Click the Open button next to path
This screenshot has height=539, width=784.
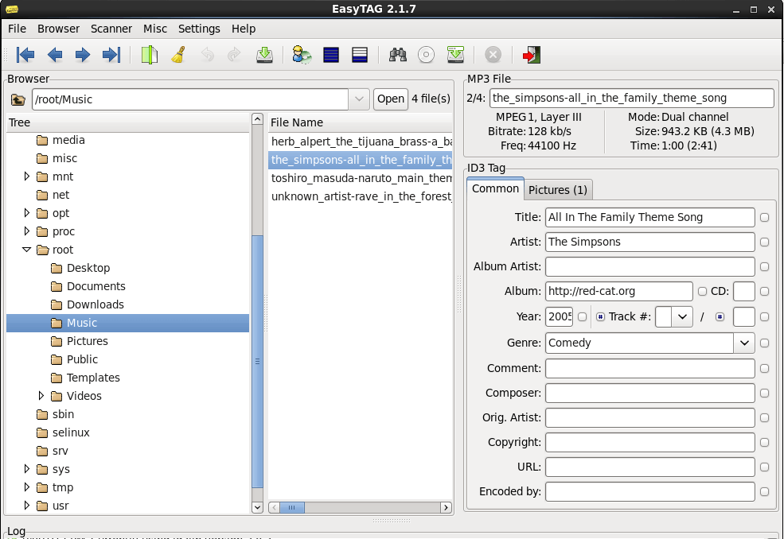[391, 99]
